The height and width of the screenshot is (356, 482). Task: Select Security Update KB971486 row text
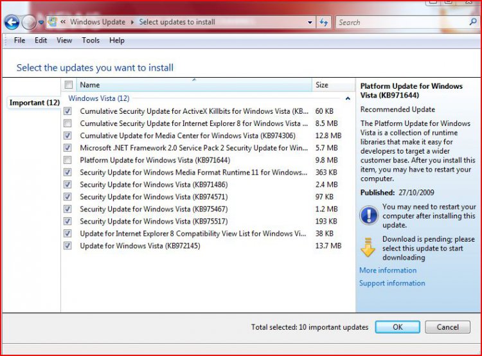(154, 184)
